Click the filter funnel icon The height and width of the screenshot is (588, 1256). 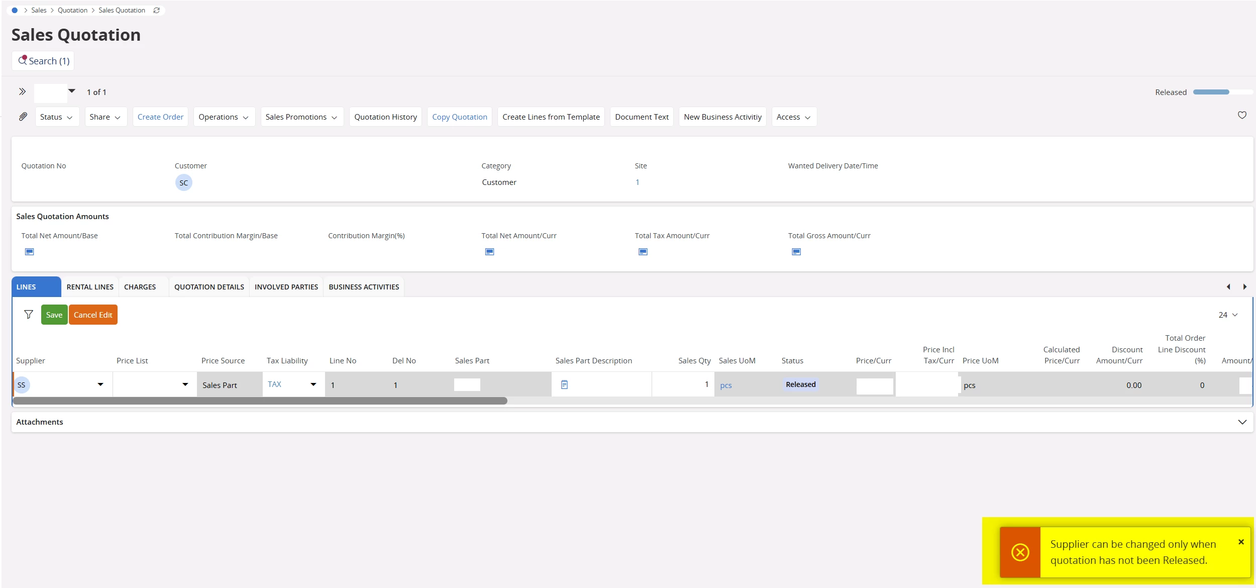point(29,315)
